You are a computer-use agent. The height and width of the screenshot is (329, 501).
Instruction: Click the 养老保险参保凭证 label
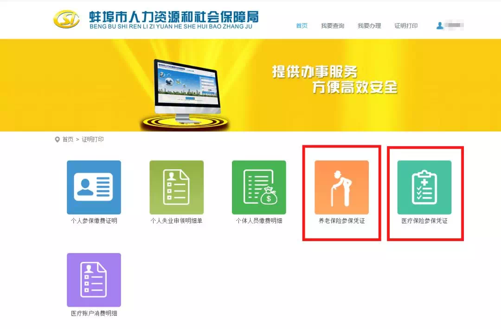pyautogui.click(x=341, y=221)
